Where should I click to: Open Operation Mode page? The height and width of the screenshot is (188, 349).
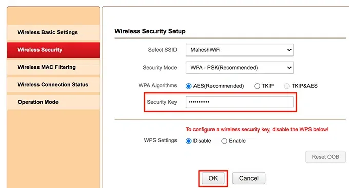tap(53, 102)
